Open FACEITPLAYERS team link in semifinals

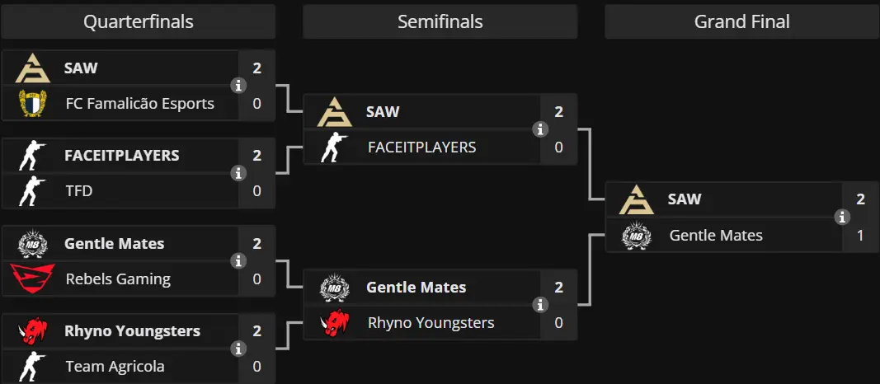[422, 148]
